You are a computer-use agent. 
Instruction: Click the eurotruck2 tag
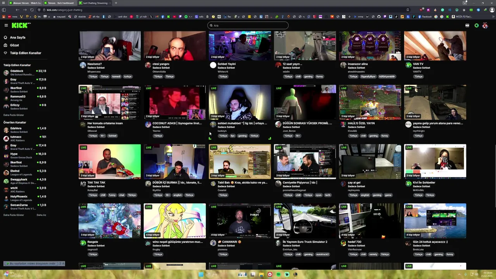click(x=322, y=255)
